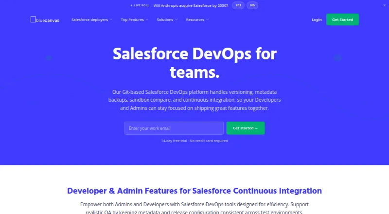Expand the Top Features chevron
This screenshot has width=389, height=214.
point(147,19)
